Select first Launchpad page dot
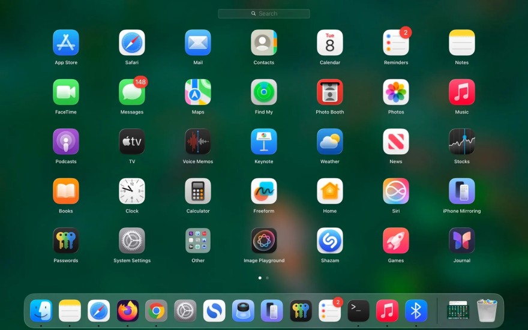Screen dimensions: 528x330 click(x=260, y=278)
